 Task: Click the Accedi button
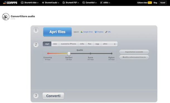(163, 3)
